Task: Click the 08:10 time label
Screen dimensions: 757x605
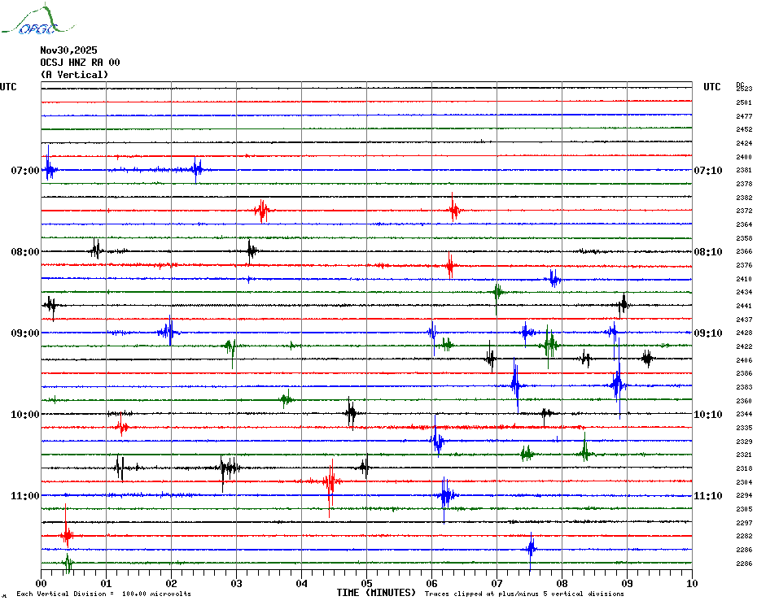Action: pos(708,252)
